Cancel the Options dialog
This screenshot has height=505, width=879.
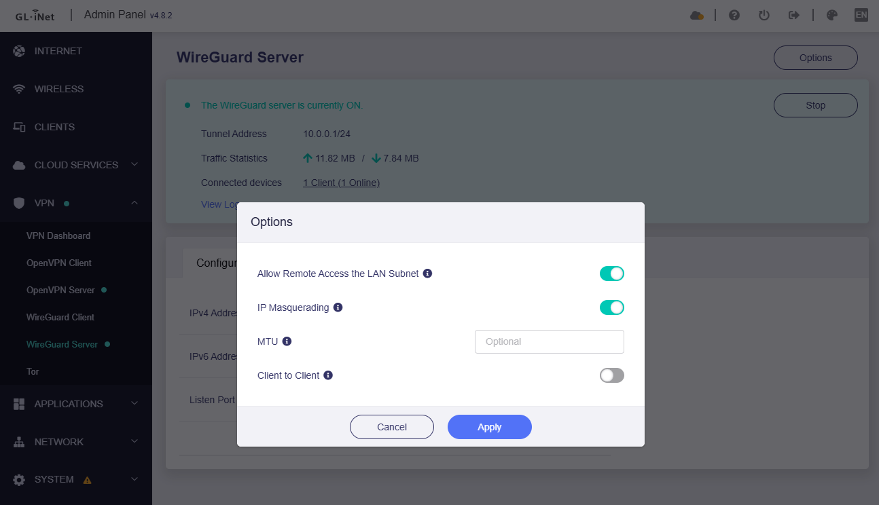392,427
